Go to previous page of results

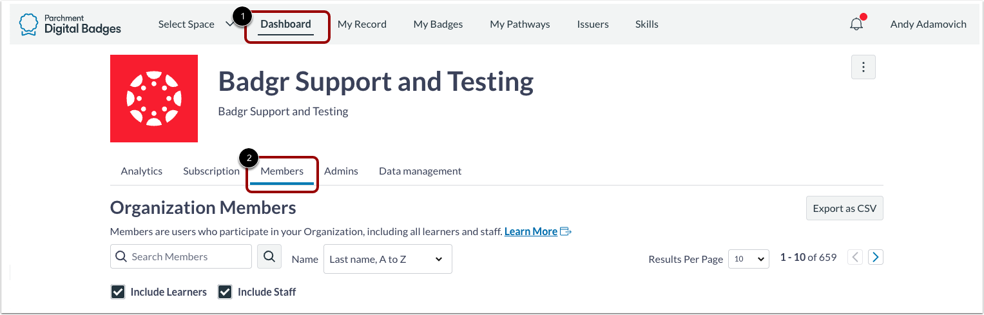click(855, 258)
